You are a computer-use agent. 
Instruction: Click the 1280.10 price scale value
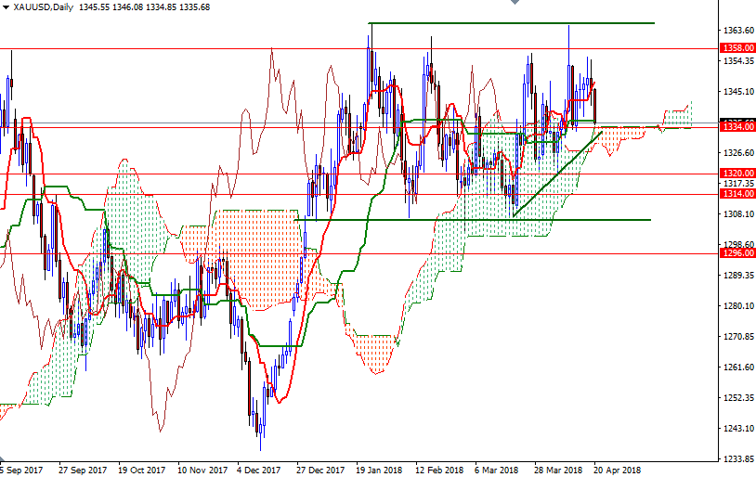coord(738,306)
